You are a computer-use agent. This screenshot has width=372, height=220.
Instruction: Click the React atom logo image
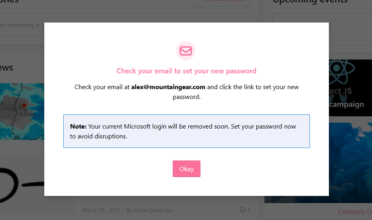click(x=342, y=70)
